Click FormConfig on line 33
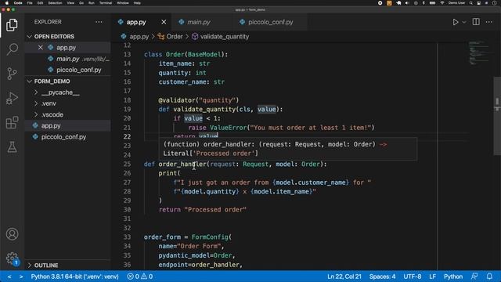Image resolution: width=501 pixels, height=282 pixels. [x=210, y=237]
